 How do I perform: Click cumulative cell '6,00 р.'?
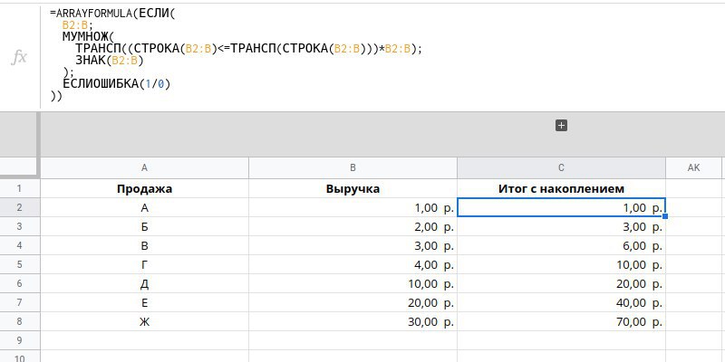(561, 245)
